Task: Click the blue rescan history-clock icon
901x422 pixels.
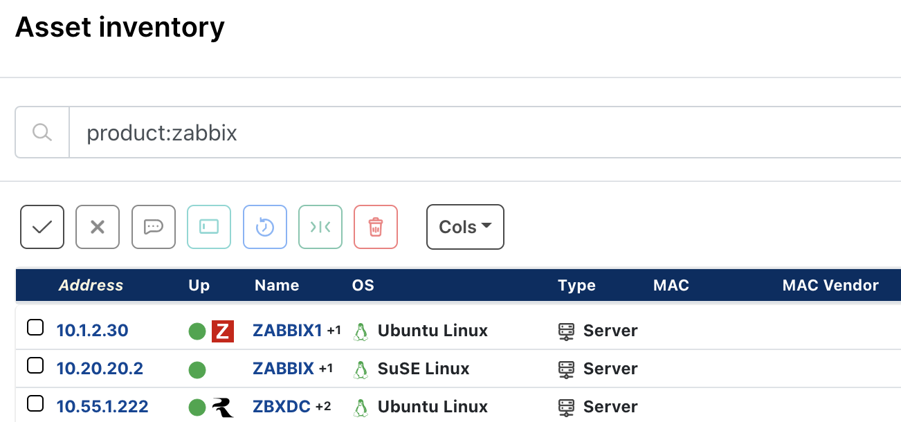Action: (264, 227)
